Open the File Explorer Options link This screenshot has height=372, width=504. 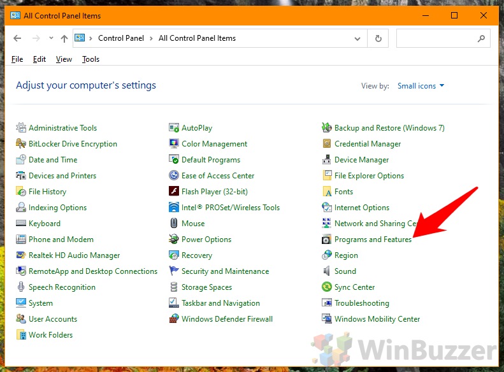pyautogui.click(x=369, y=176)
